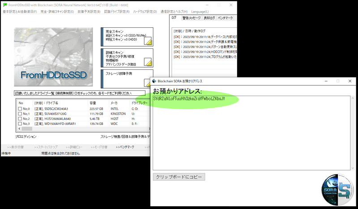Click the 139.74 GB capacity cell

click(x=96, y=124)
